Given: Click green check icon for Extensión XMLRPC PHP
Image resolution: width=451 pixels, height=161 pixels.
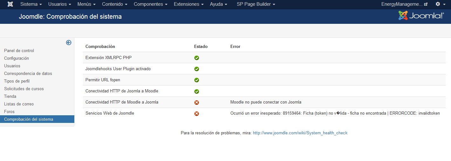Looking at the screenshot, I should point(197,58).
